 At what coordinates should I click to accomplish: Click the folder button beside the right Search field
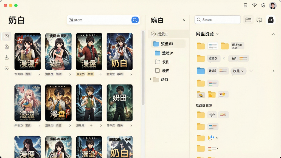(x=248, y=20)
